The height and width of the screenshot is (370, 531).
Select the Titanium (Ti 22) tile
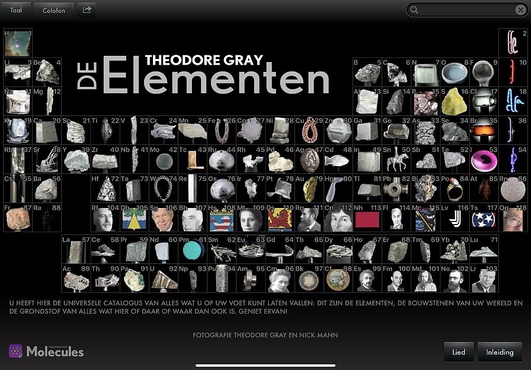click(x=105, y=130)
